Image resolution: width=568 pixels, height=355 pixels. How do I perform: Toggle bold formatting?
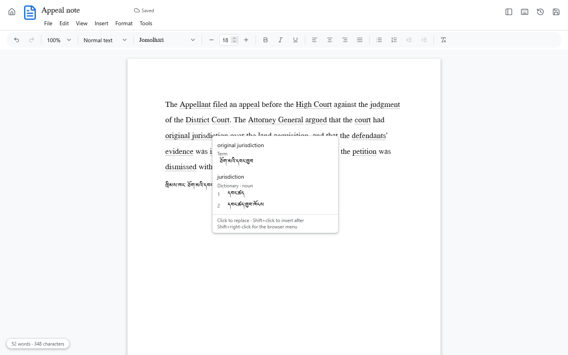point(265,40)
